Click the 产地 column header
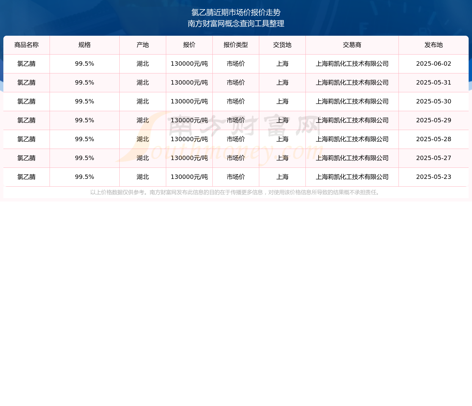This screenshot has height=406, width=472. coord(143,45)
